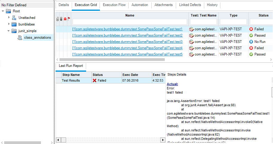Click the test type icon in test2 row
The width and height of the screenshot is (273, 144).
tap(191, 35)
